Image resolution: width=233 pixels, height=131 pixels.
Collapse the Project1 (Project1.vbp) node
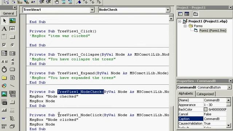179,21
